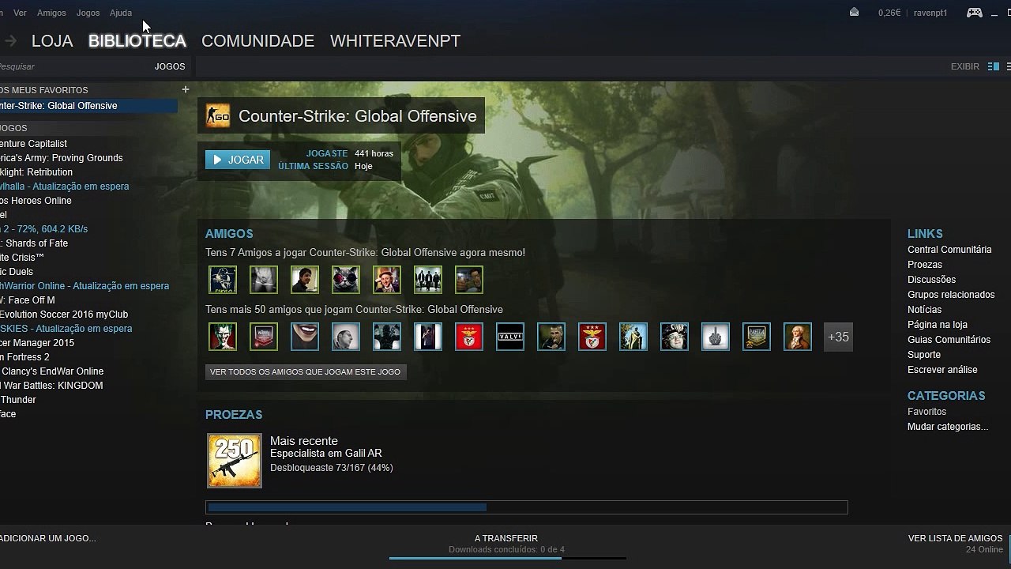Select the downloading game at 72%, 604.2 KB/s
The width and height of the screenshot is (1011, 569).
click(x=88, y=229)
